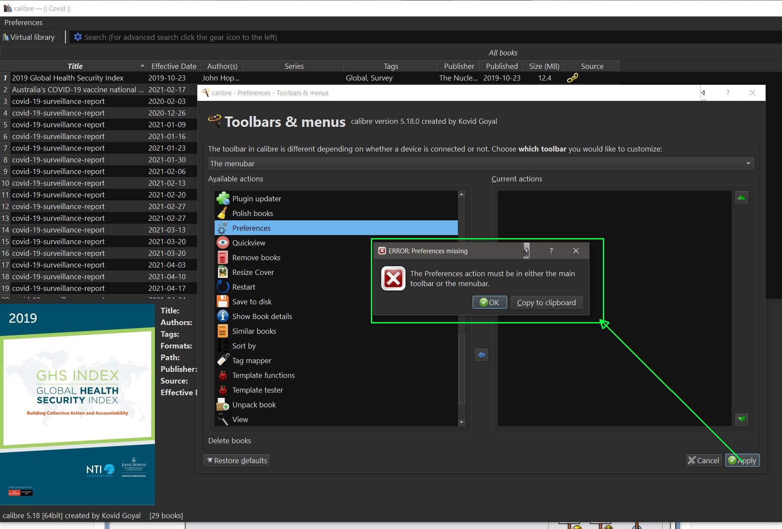
Task: Move action up with green up arrow
Action: pos(742,198)
